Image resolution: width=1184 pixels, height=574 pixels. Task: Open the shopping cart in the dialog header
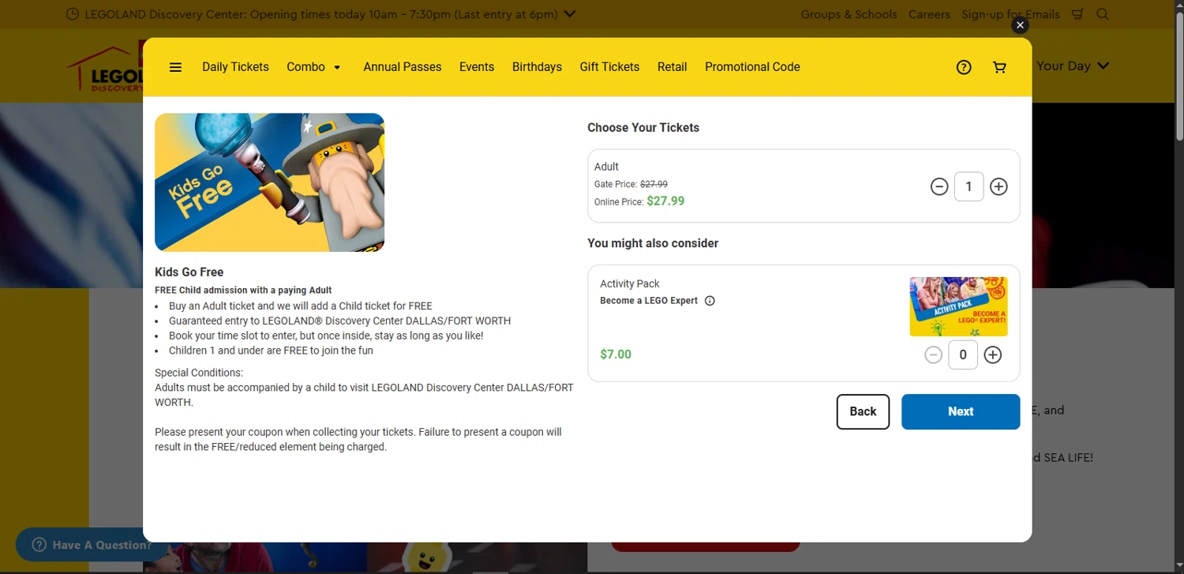coord(999,67)
